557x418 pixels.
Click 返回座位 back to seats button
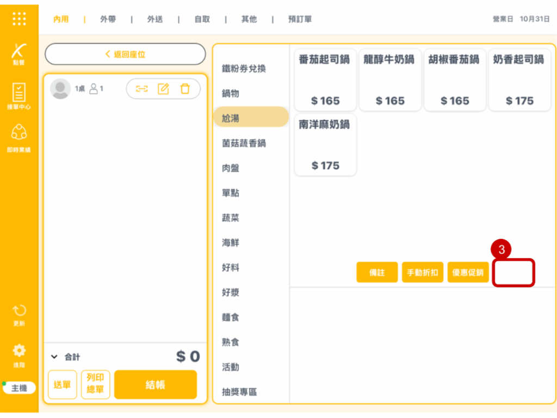[x=125, y=54]
